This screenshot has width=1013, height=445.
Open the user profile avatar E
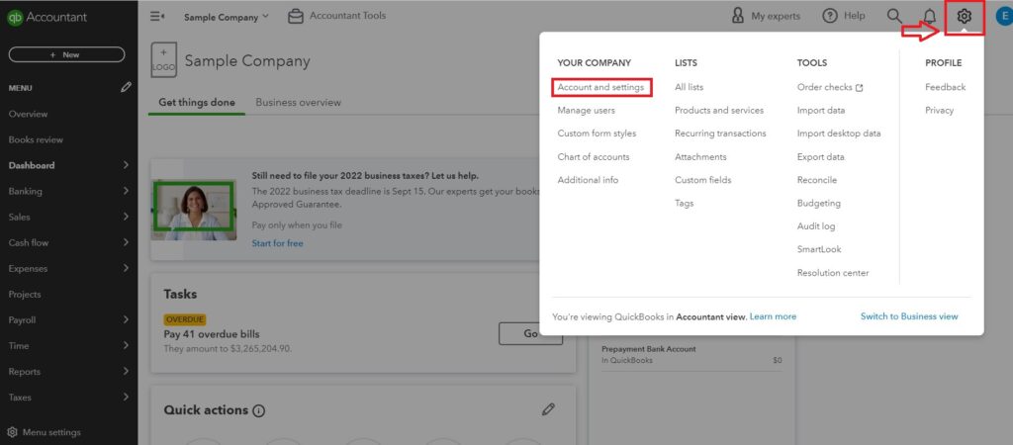pos(1004,17)
